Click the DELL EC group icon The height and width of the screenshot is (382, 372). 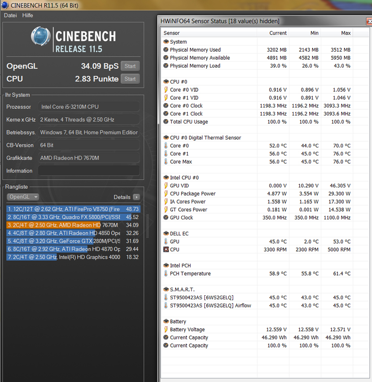pos(166,233)
